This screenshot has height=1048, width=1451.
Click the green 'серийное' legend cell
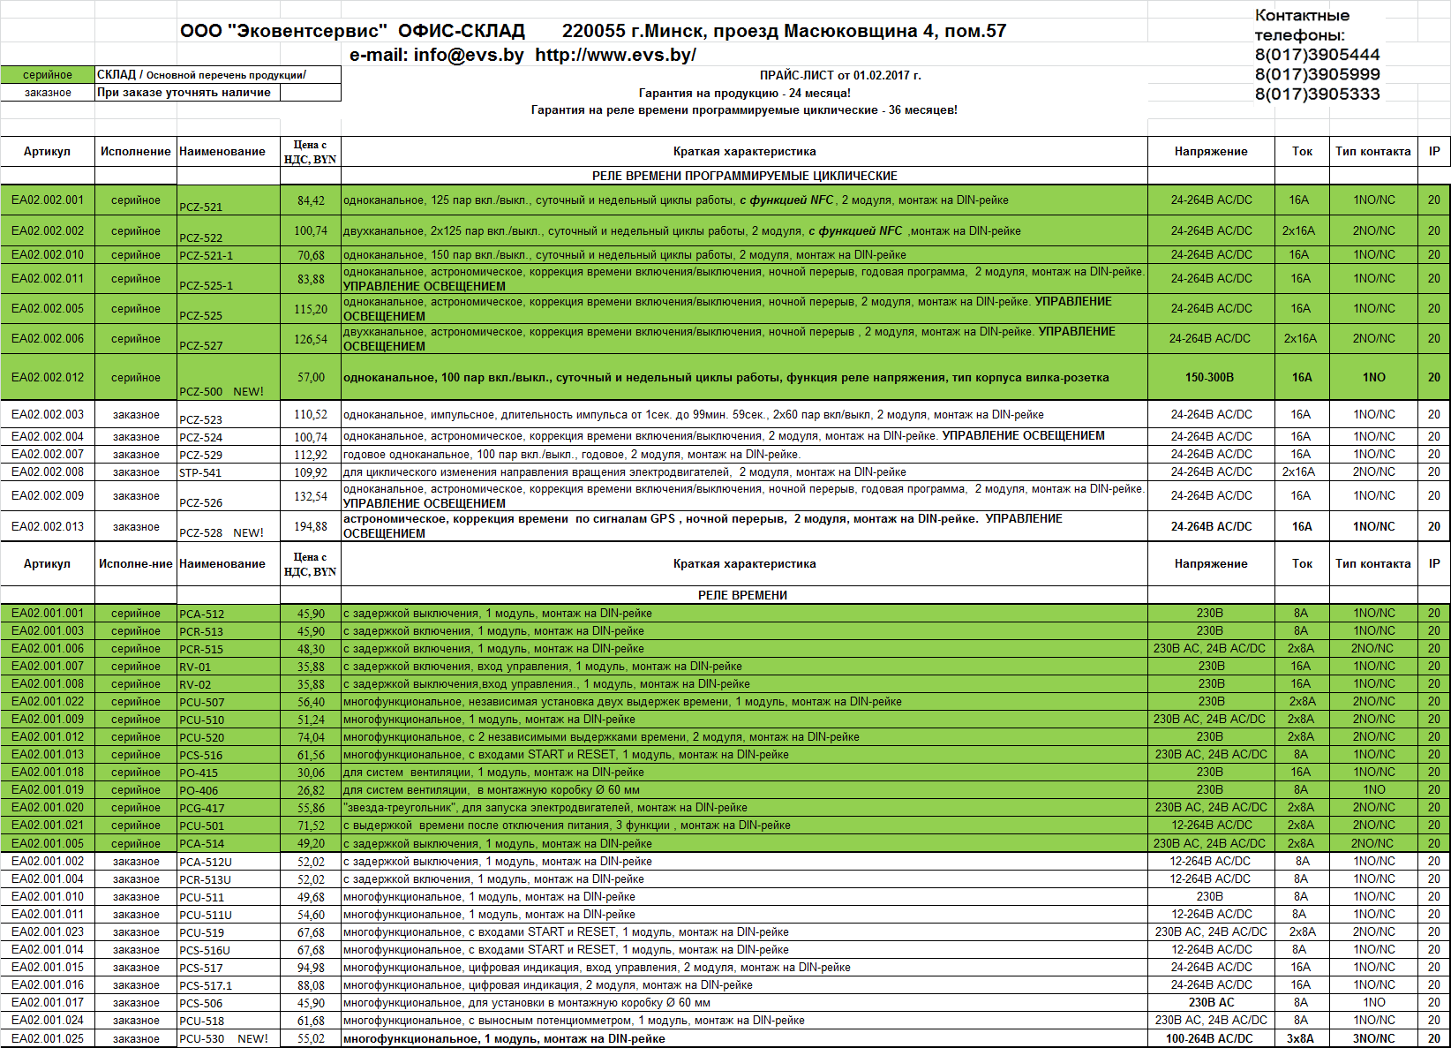pyautogui.click(x=48, y=75)
